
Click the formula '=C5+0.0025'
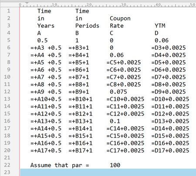(124, 62)
